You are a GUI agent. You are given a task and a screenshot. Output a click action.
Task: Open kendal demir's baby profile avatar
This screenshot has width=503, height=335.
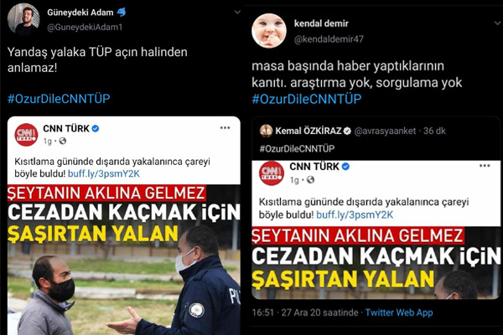[269, 31]
